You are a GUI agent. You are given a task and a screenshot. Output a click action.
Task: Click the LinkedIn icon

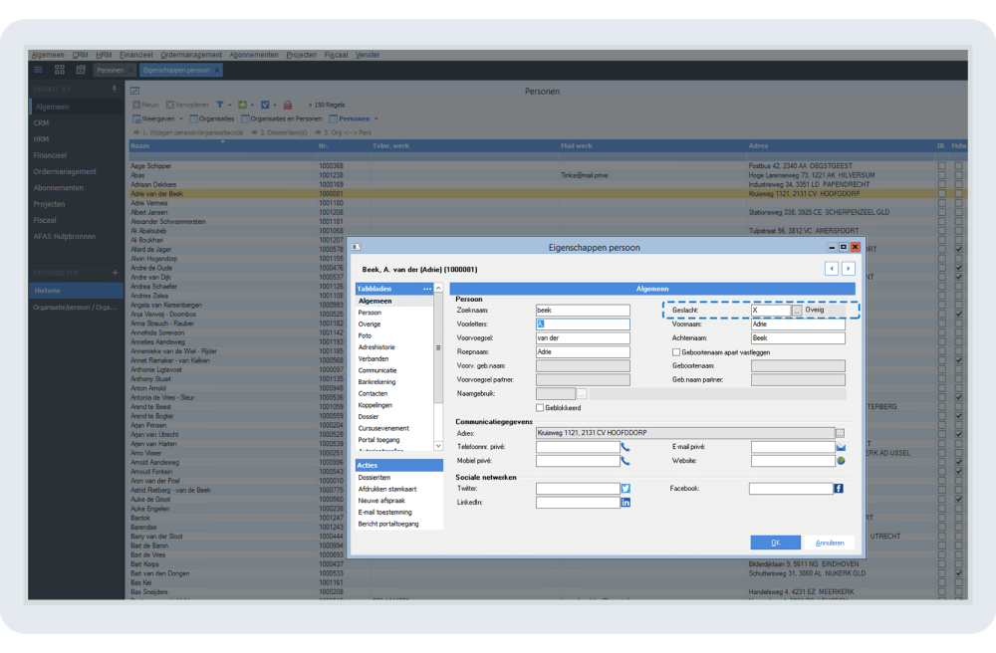point(625,503)
